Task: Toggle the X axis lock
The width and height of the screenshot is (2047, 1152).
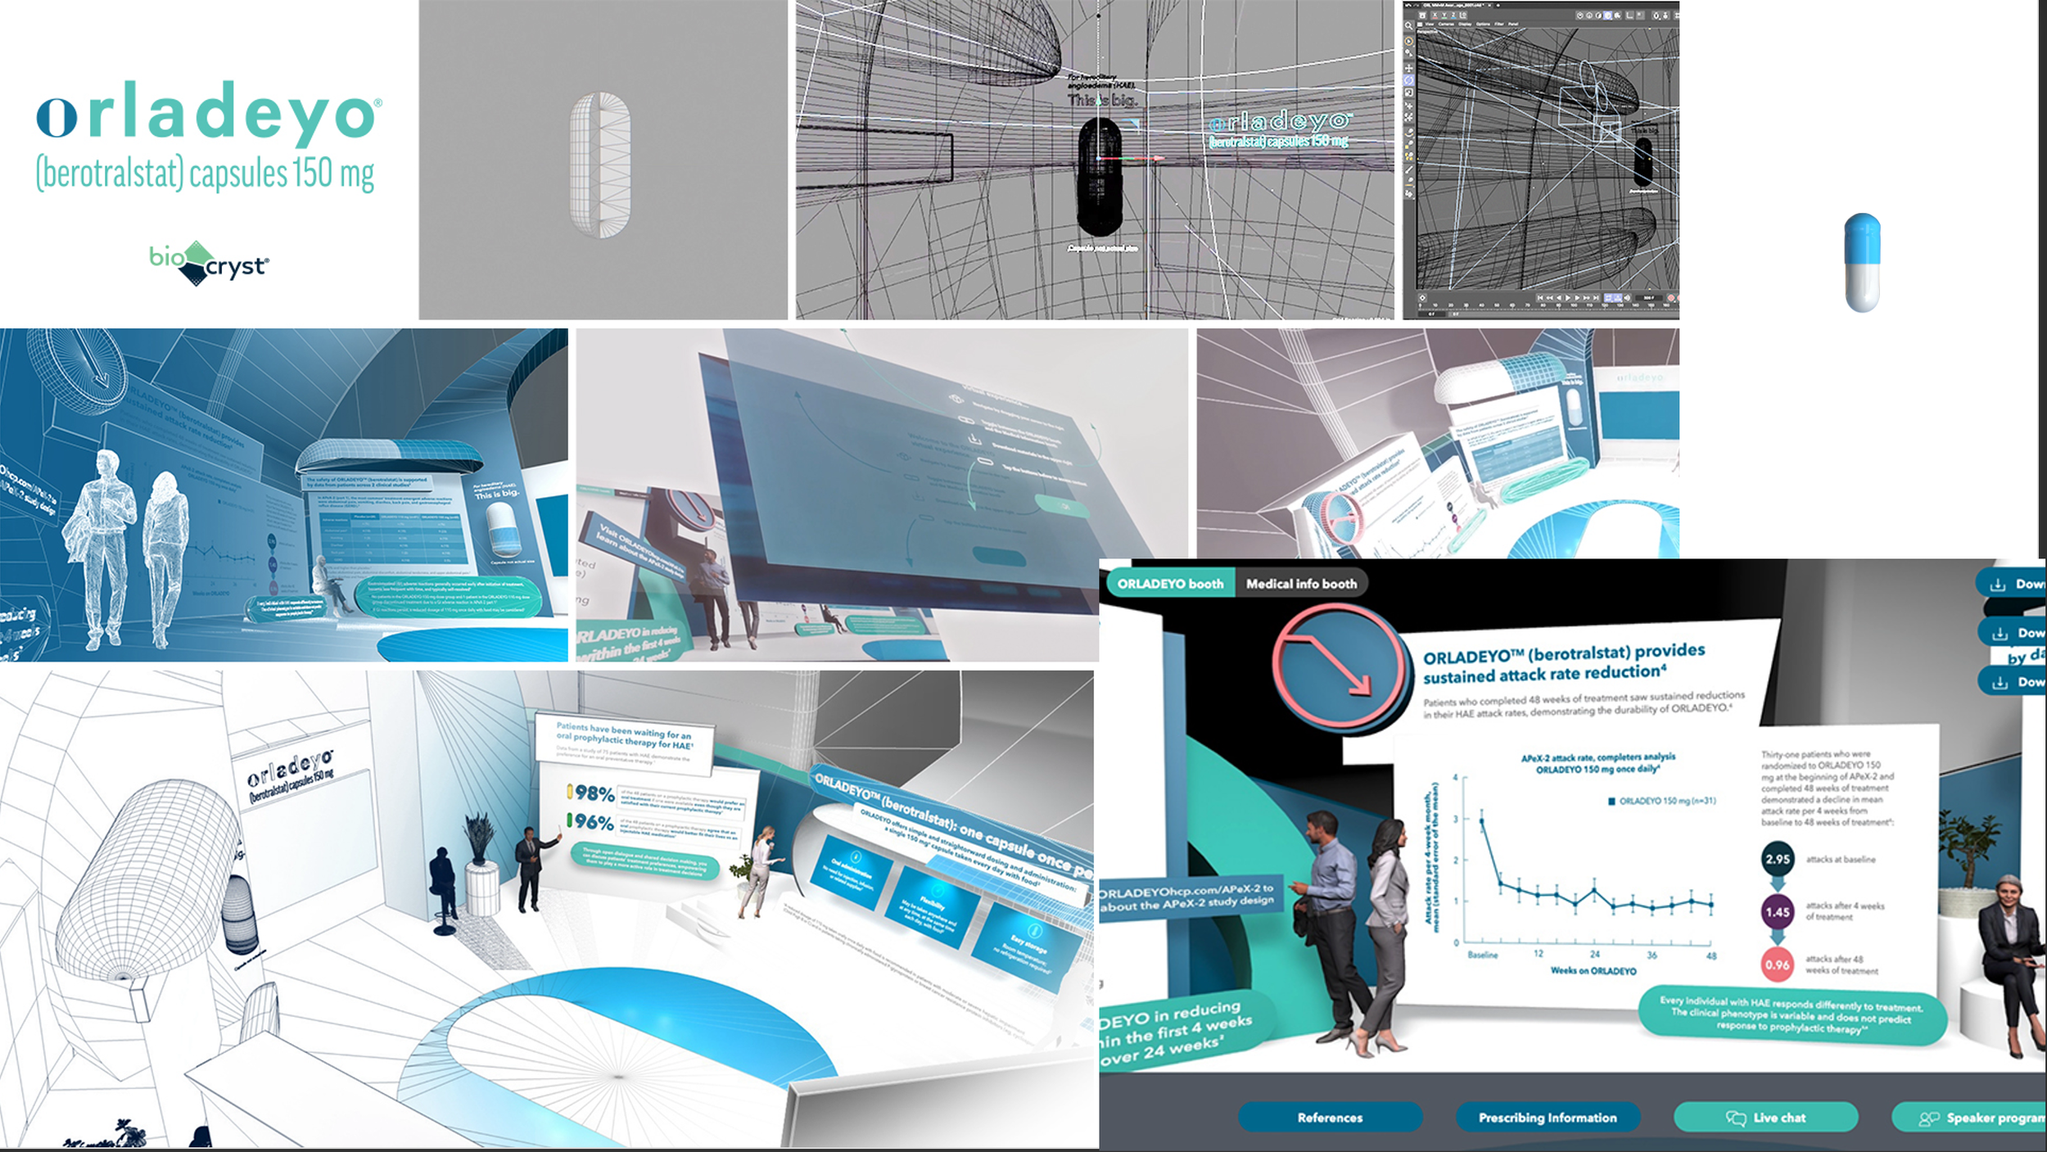Action: pos(1435,15)
